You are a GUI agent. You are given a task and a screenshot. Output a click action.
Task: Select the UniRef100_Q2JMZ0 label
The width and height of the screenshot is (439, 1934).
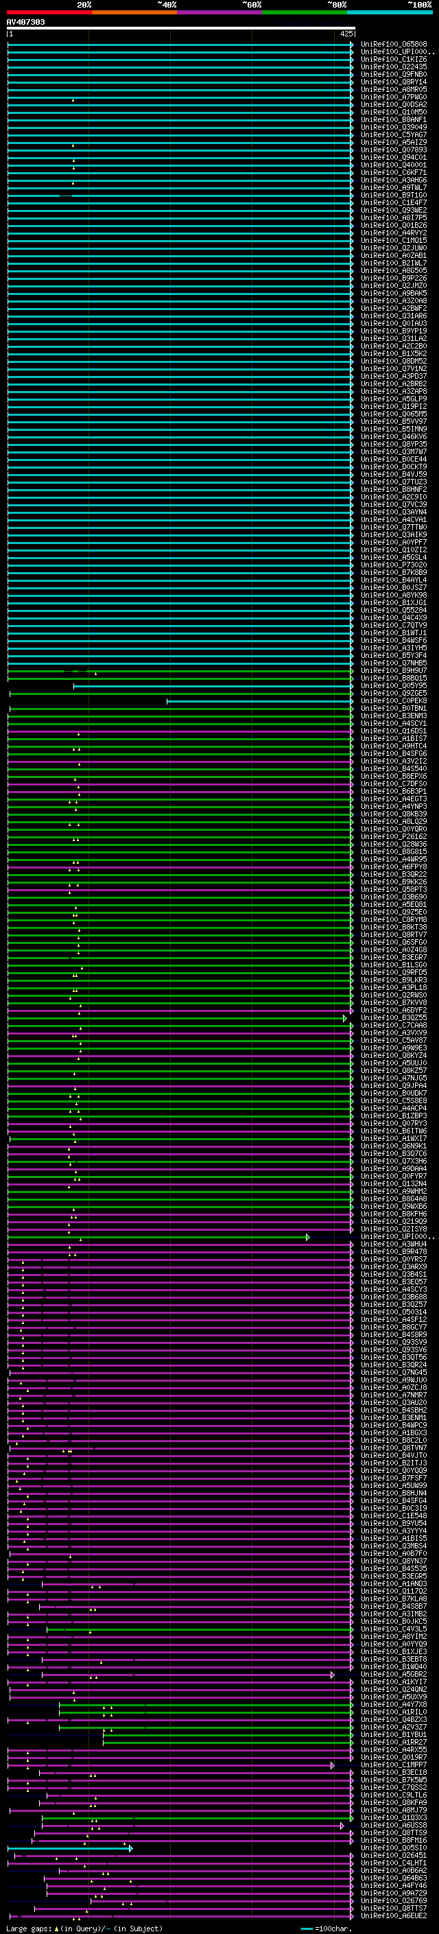pos(394,285)
